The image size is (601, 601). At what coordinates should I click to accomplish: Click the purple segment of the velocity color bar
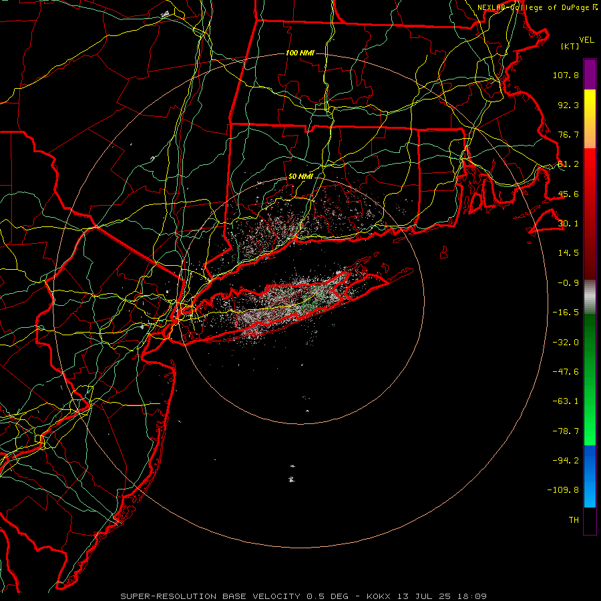pyautogui.click(x=590, y=74)
